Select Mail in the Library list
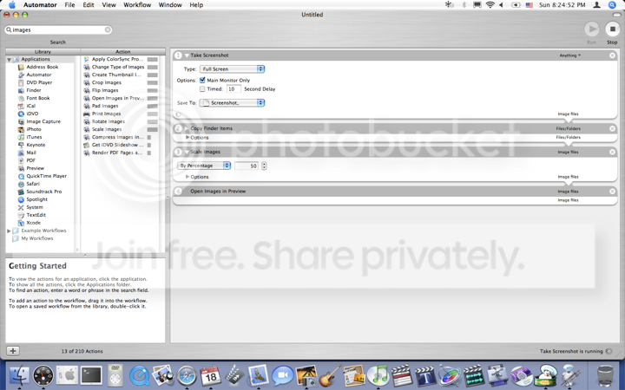The height and width of the screenshot is (390, 625). pyautogui.click(x=31, y=153)
